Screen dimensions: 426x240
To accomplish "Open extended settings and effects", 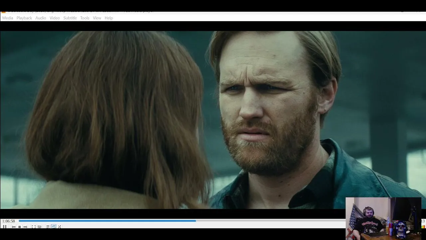I will click(40, 227).
